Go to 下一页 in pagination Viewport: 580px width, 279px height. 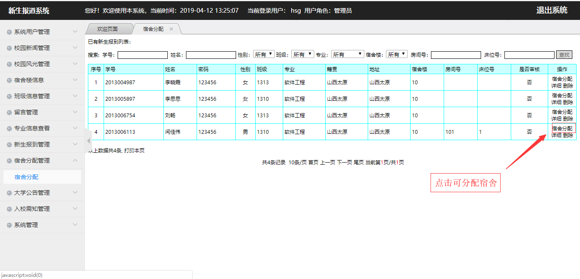click(x=345, y=163)
